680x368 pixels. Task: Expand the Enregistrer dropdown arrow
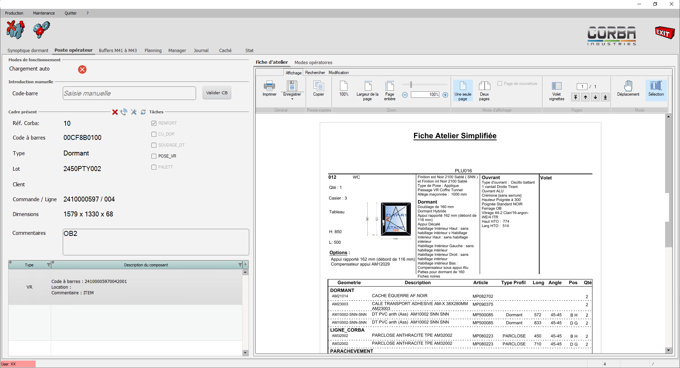292,99
